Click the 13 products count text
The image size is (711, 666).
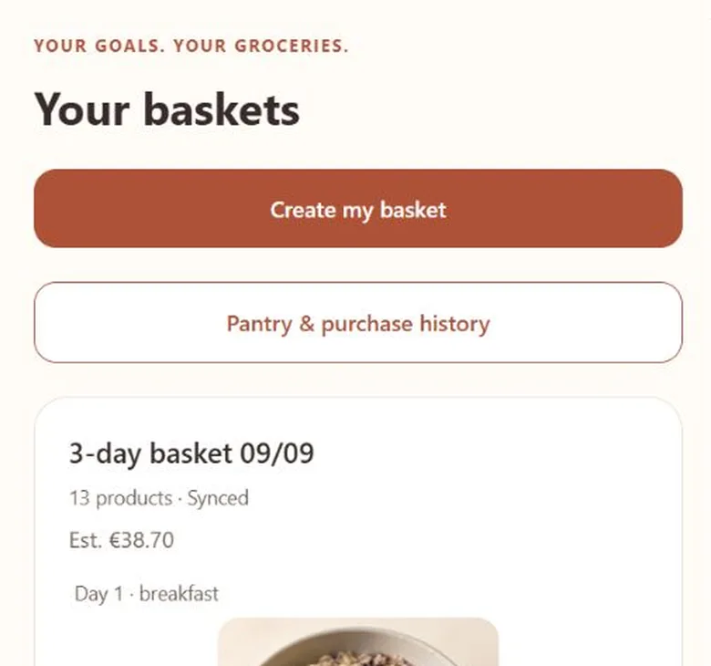(120, 498)
